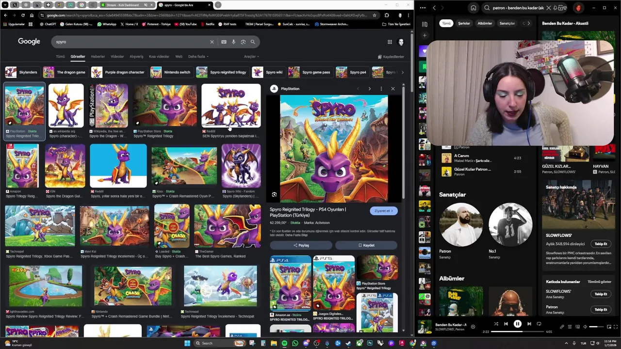This screenshot has height=349, width=621.
Task: Show hidden system tray icons
Action: point(566,343)
